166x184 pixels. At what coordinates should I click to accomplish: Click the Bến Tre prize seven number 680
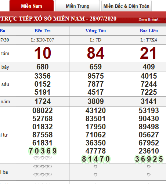click(43, 67)
